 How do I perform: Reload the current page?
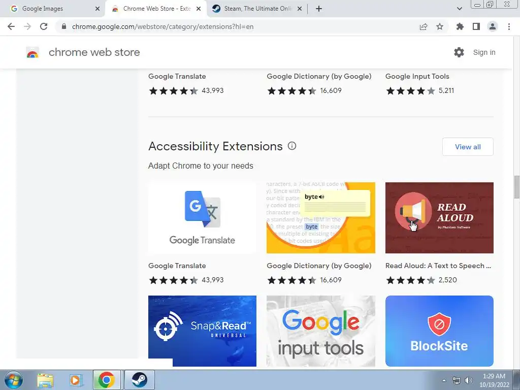[x=44, y=26]
